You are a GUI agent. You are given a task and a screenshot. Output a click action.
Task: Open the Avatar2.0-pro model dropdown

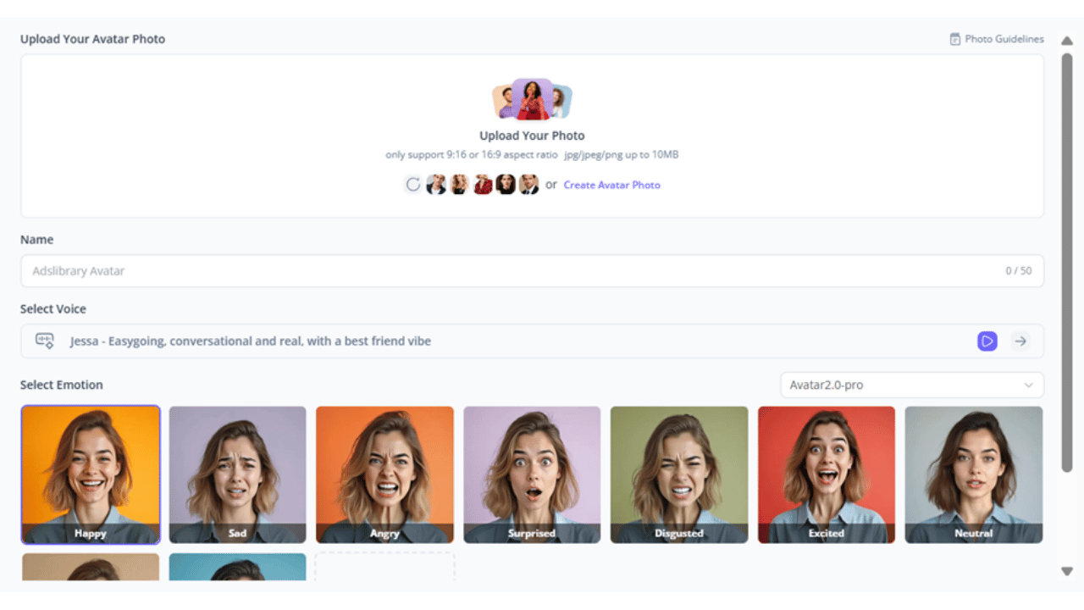click(912, 385)
